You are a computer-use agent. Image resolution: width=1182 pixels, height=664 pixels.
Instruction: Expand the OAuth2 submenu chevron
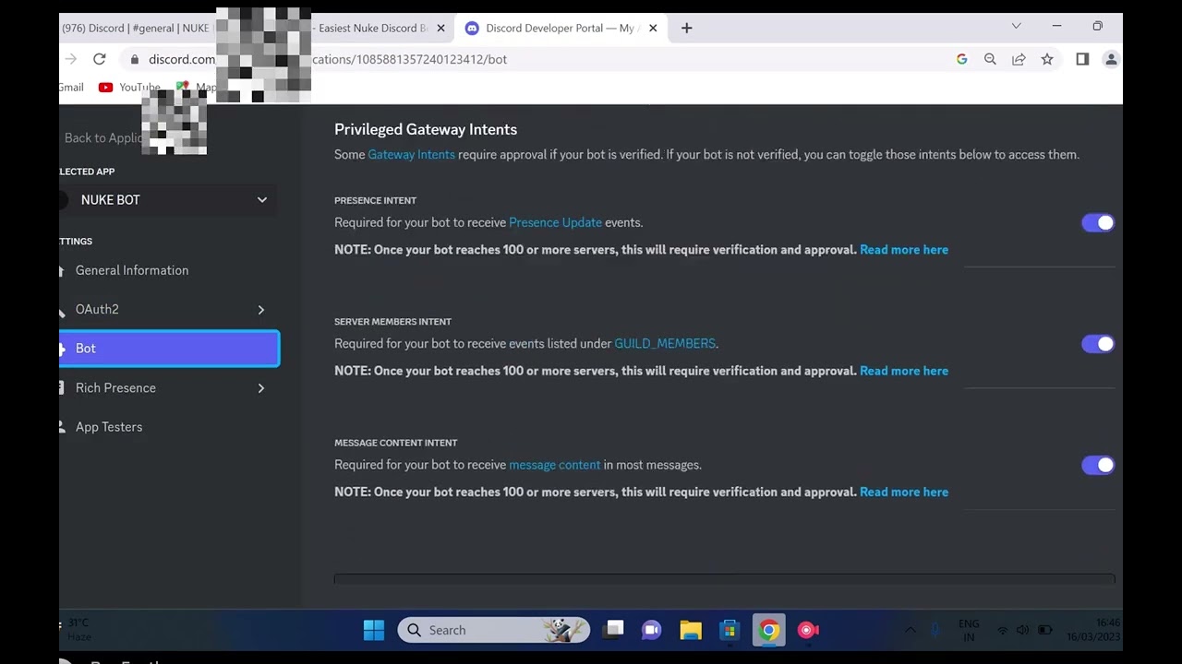[x=261, y=310]
